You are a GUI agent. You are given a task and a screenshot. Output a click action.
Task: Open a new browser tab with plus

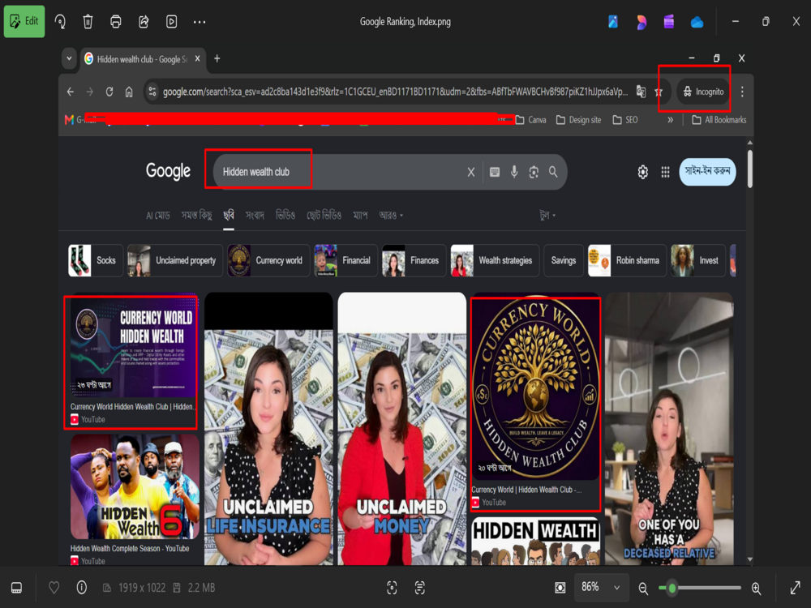click(217, 59)
